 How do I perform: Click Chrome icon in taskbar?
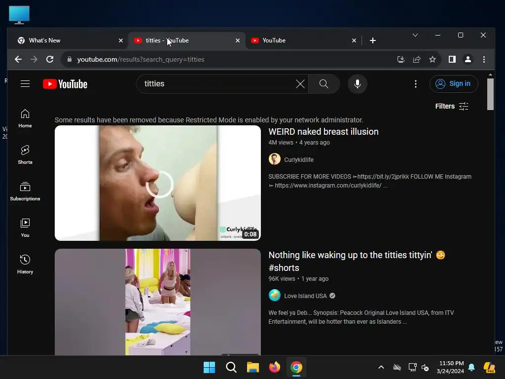point(296,367)
